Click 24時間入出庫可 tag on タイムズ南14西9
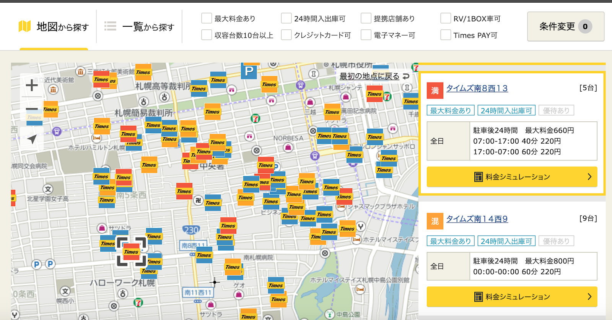Screen dimensions: 612x320 click(x=506, y=241)
